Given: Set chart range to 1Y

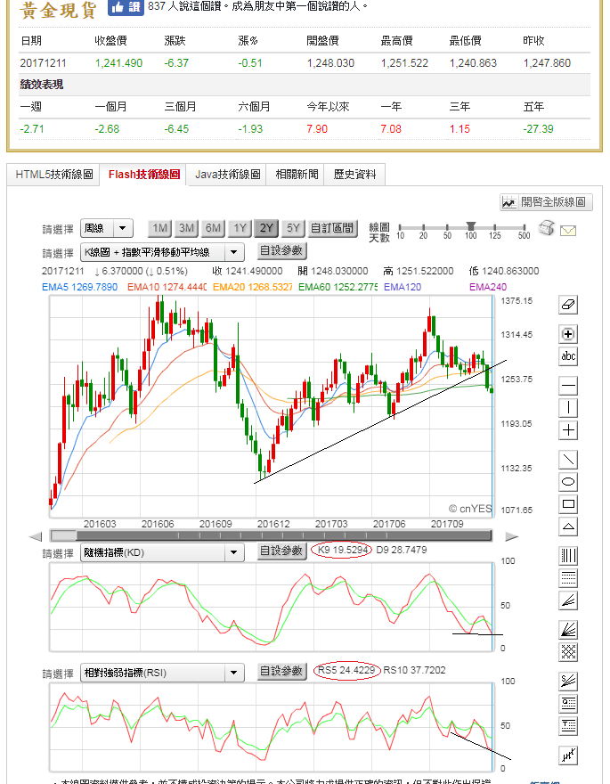Looking at the screenshot, I should 240,228.
